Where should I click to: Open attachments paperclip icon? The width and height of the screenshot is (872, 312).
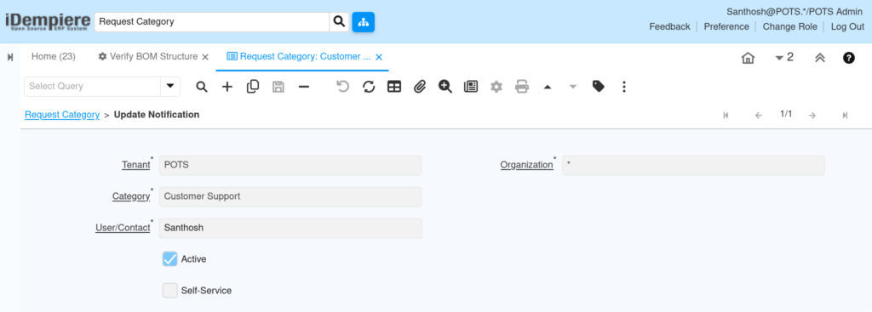pyautogui.click(x=420, y=87)
